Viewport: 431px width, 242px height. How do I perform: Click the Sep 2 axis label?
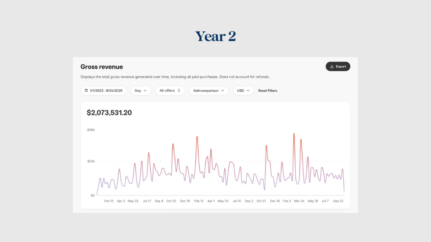pos(249,201)
